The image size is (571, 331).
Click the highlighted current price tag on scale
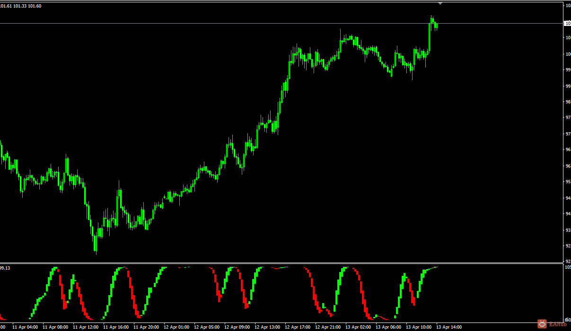point(567,23)
